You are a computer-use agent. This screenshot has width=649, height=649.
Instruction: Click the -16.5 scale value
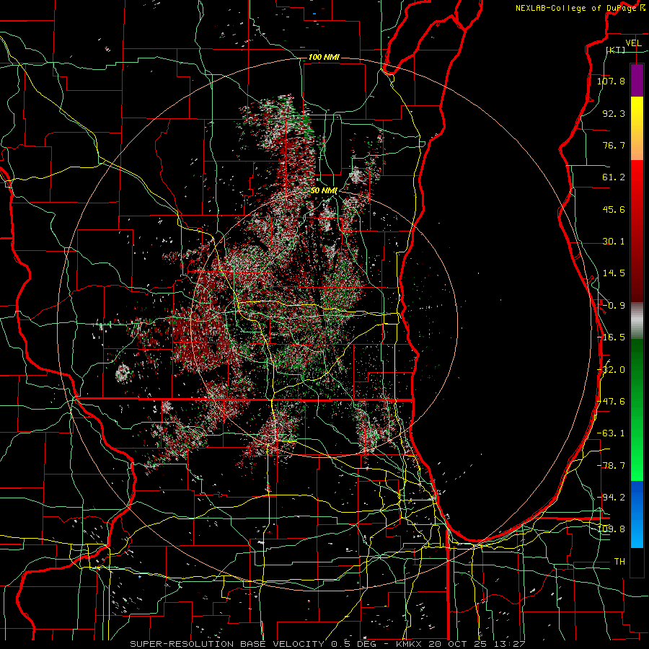(611, 337)
